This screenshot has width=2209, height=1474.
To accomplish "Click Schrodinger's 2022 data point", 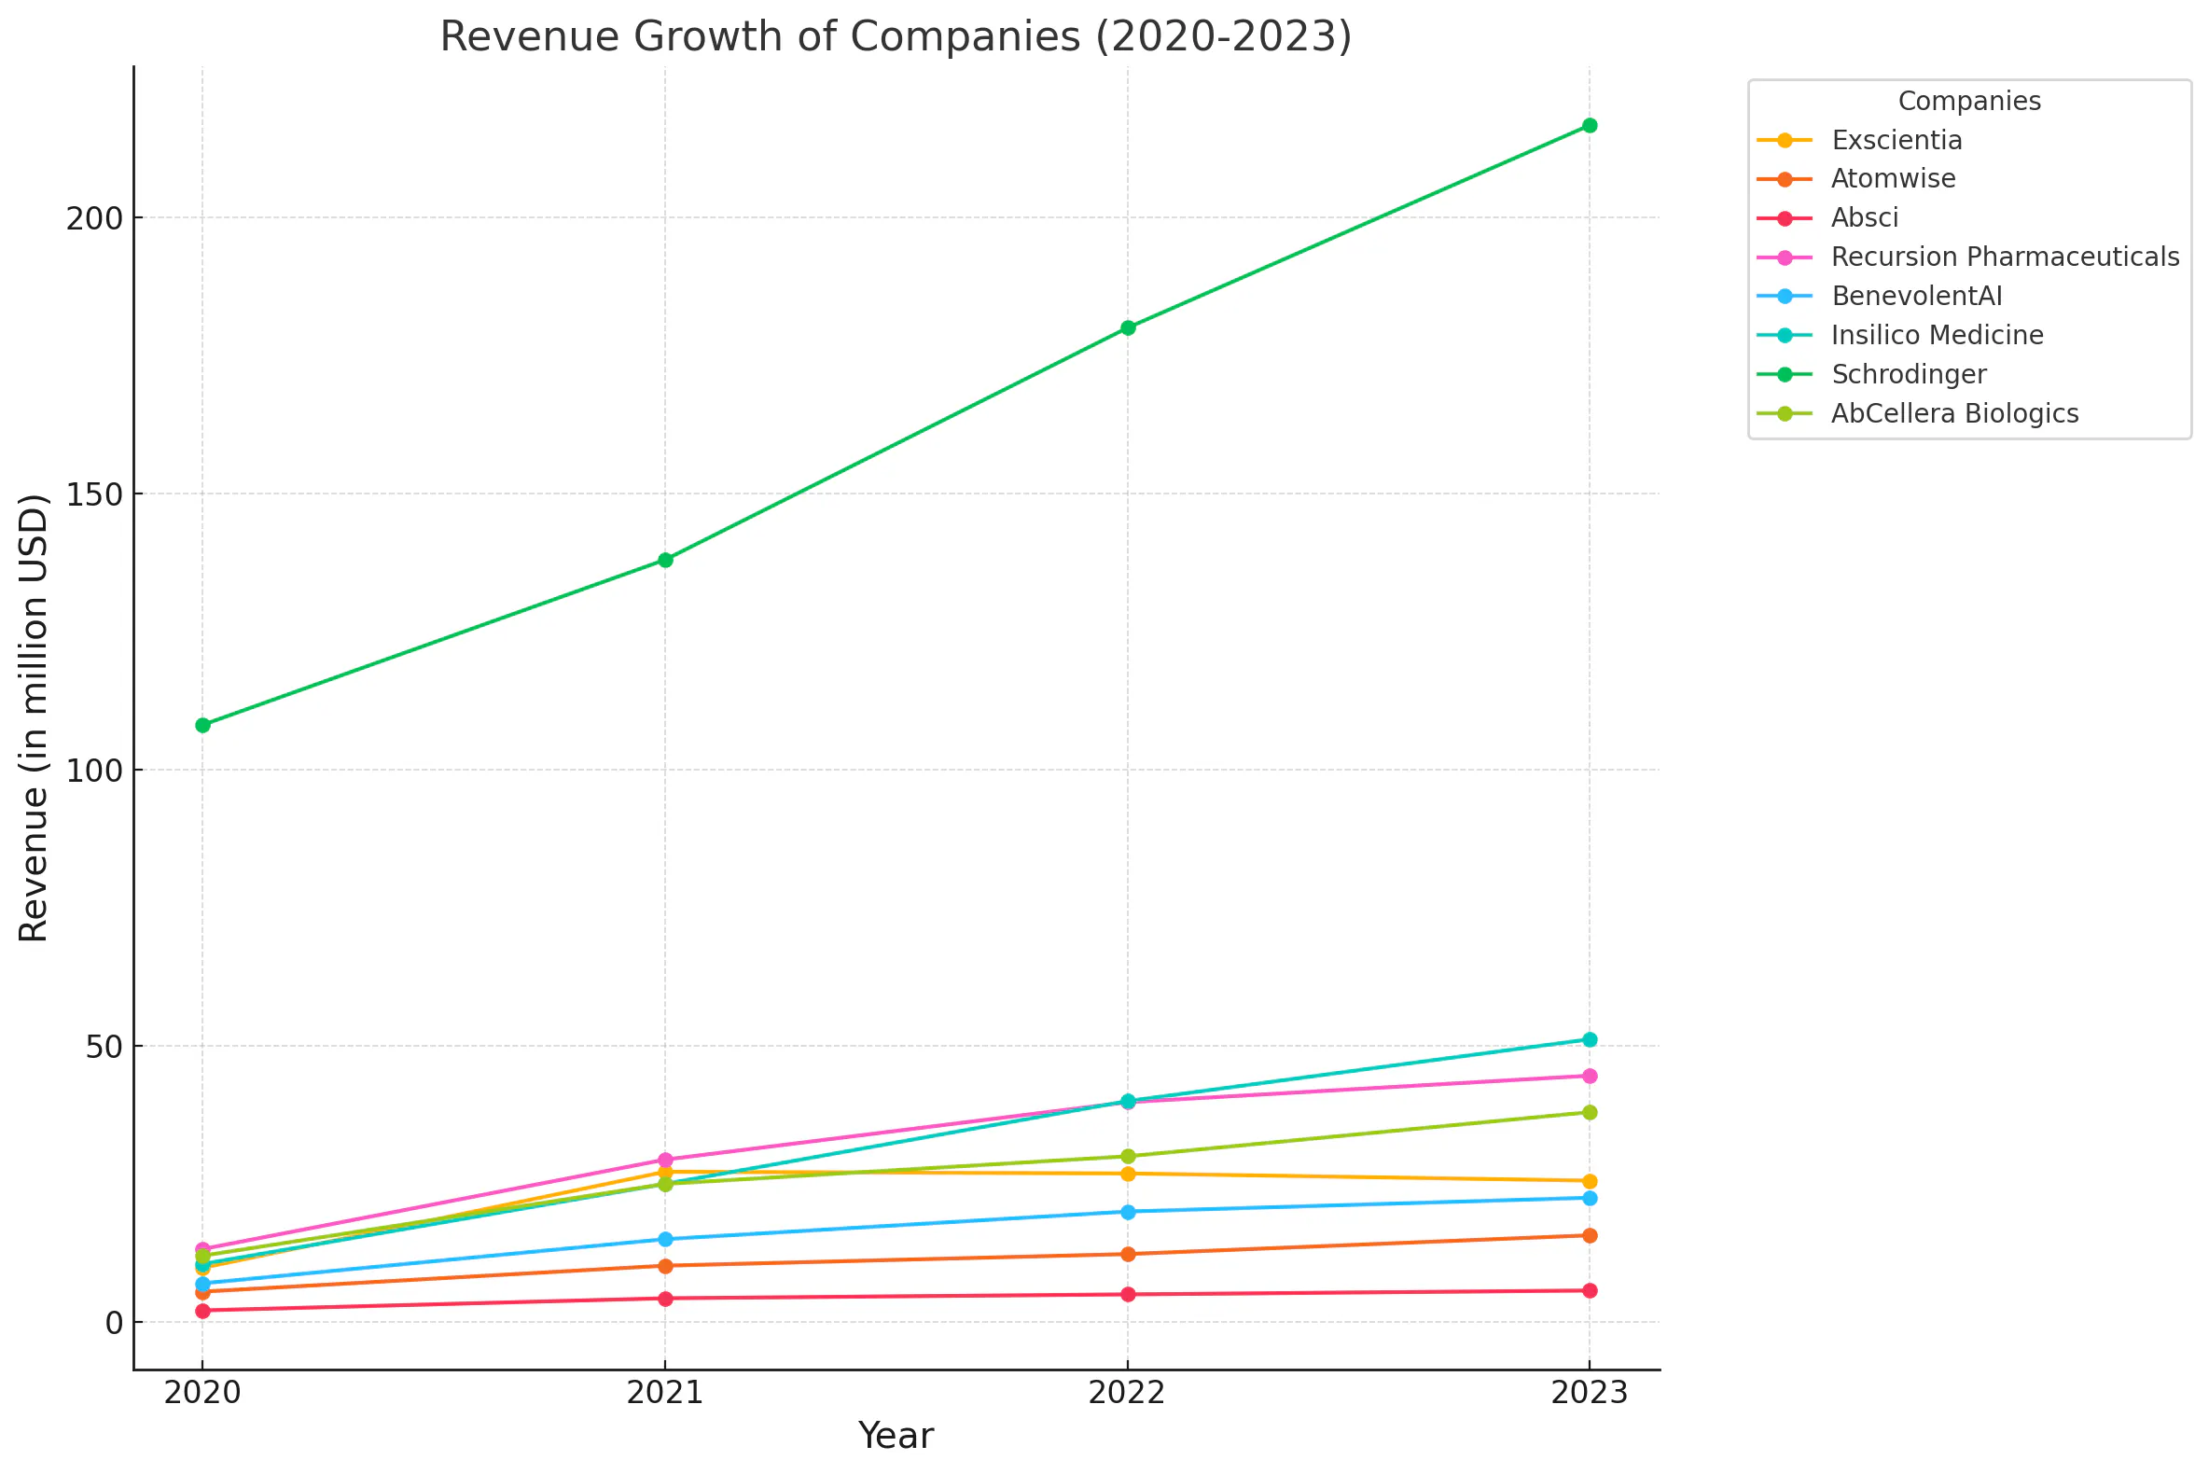I will tap(1128, 328).
